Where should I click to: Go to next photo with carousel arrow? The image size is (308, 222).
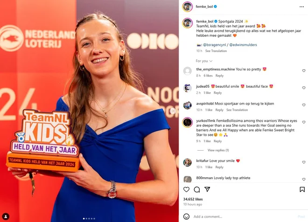coord(173,111)
